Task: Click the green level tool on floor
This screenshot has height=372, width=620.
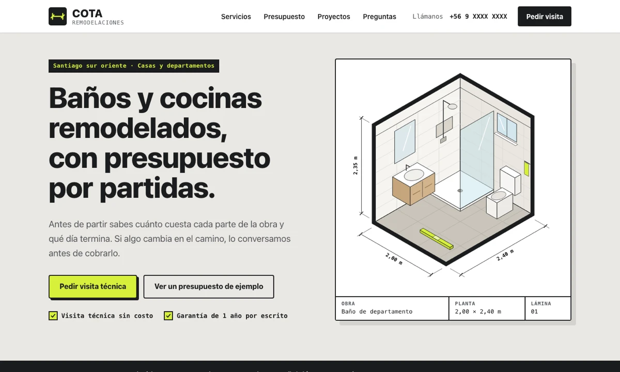Action: (x=437, y=239)
